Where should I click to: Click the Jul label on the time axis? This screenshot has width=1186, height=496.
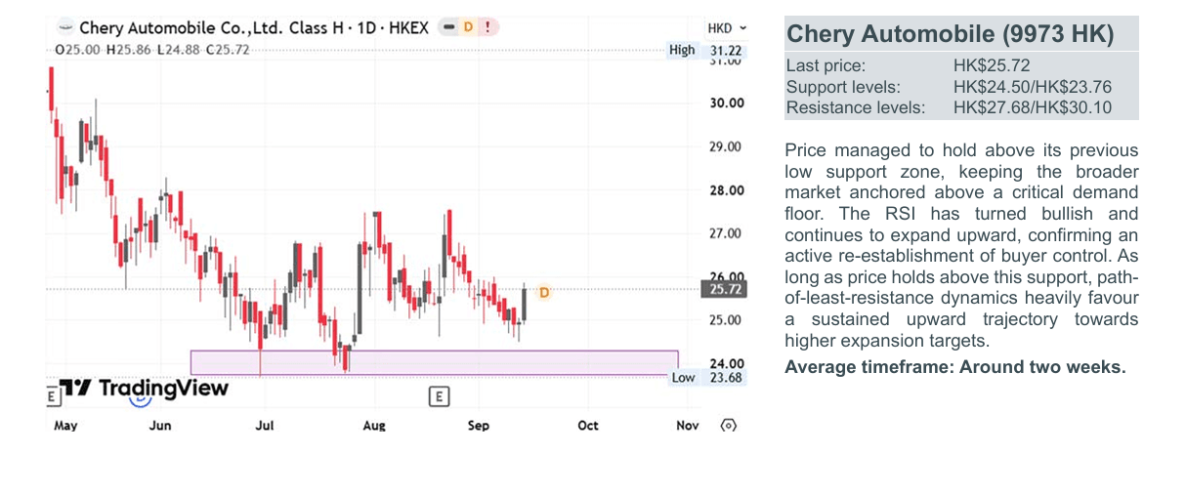coord(264,426)
